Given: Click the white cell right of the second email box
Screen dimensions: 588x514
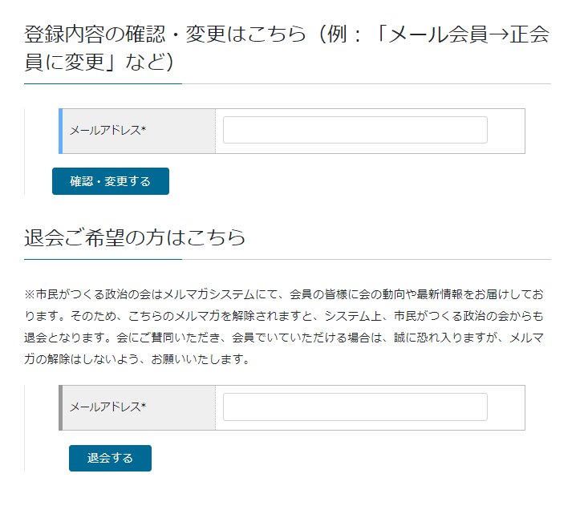Looking at the screenshot, I should click(506, 408).
